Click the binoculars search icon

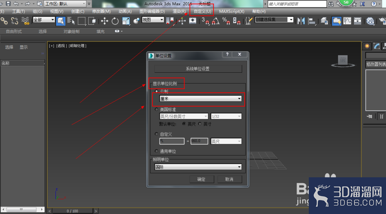pos(331,4)
